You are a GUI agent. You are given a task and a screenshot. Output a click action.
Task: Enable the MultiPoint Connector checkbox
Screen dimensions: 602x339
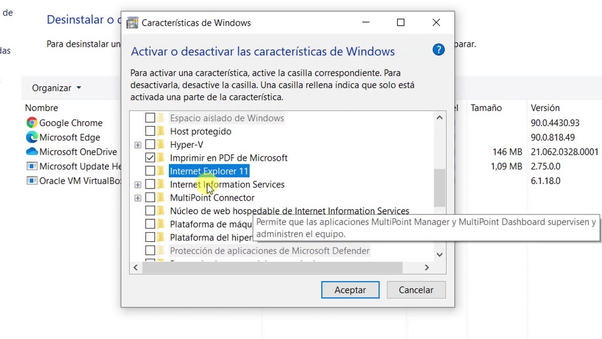point(150,197)
